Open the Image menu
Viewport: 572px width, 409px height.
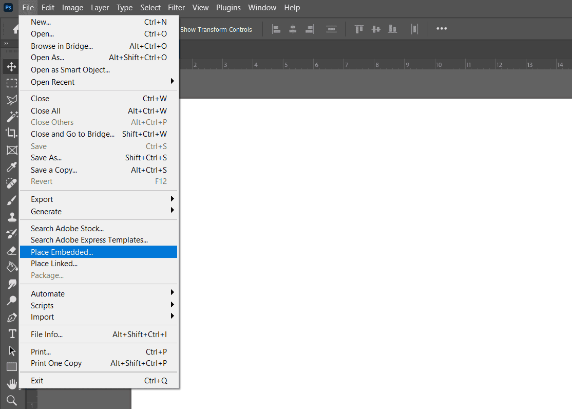click(x=72, y=8)
